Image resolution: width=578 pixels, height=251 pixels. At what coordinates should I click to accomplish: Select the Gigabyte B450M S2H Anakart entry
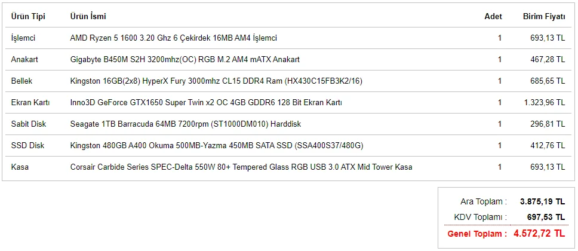[x=185, y=60]
